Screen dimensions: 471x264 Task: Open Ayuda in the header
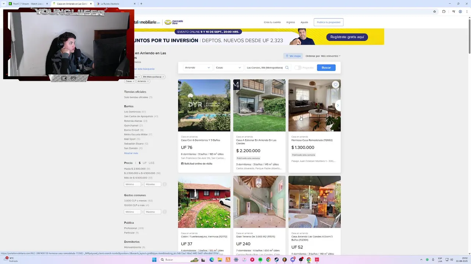304,22
